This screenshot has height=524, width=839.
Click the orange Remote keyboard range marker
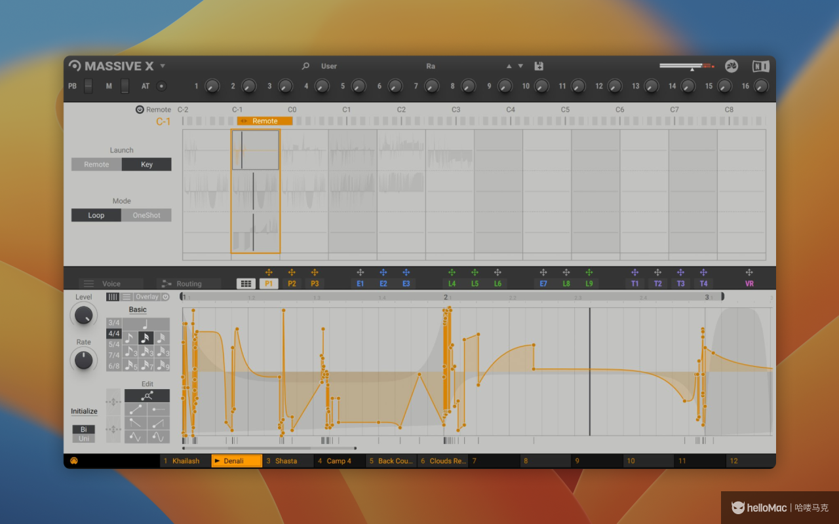(265, 121)
